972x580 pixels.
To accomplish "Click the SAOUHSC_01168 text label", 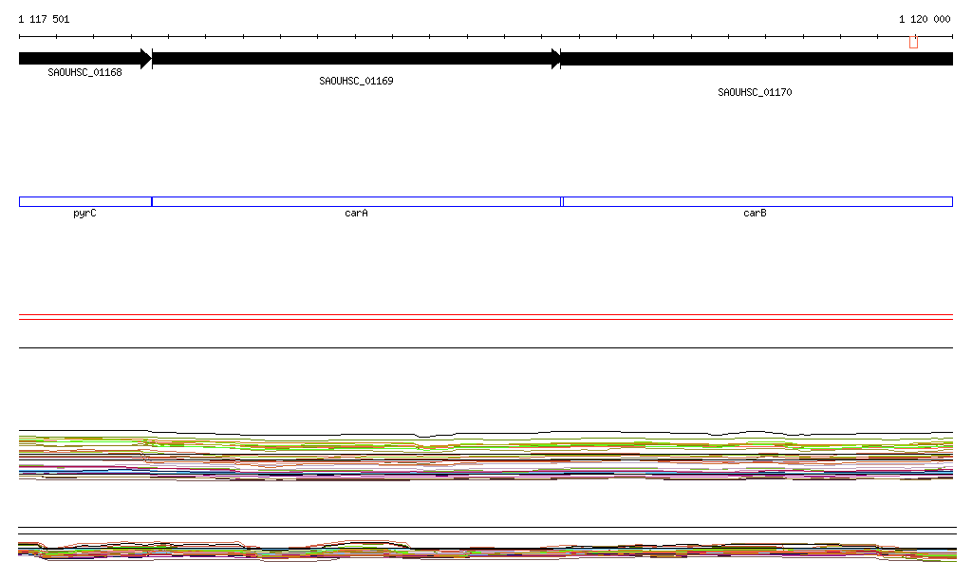I will (84, 73).
